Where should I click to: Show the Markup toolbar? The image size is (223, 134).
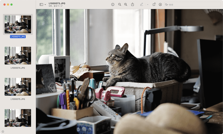160,4
